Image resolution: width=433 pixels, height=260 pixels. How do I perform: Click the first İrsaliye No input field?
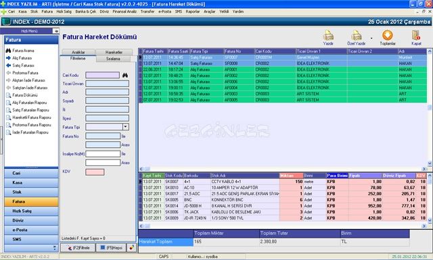click(103, 154)
